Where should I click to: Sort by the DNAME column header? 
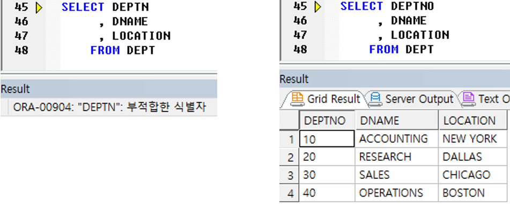click(x=397, y=121)
